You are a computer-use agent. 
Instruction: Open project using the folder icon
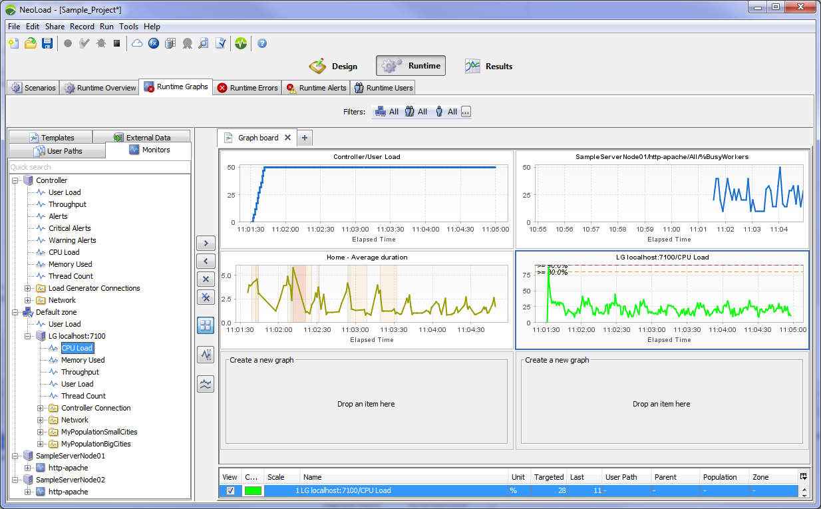coord(31,43)
